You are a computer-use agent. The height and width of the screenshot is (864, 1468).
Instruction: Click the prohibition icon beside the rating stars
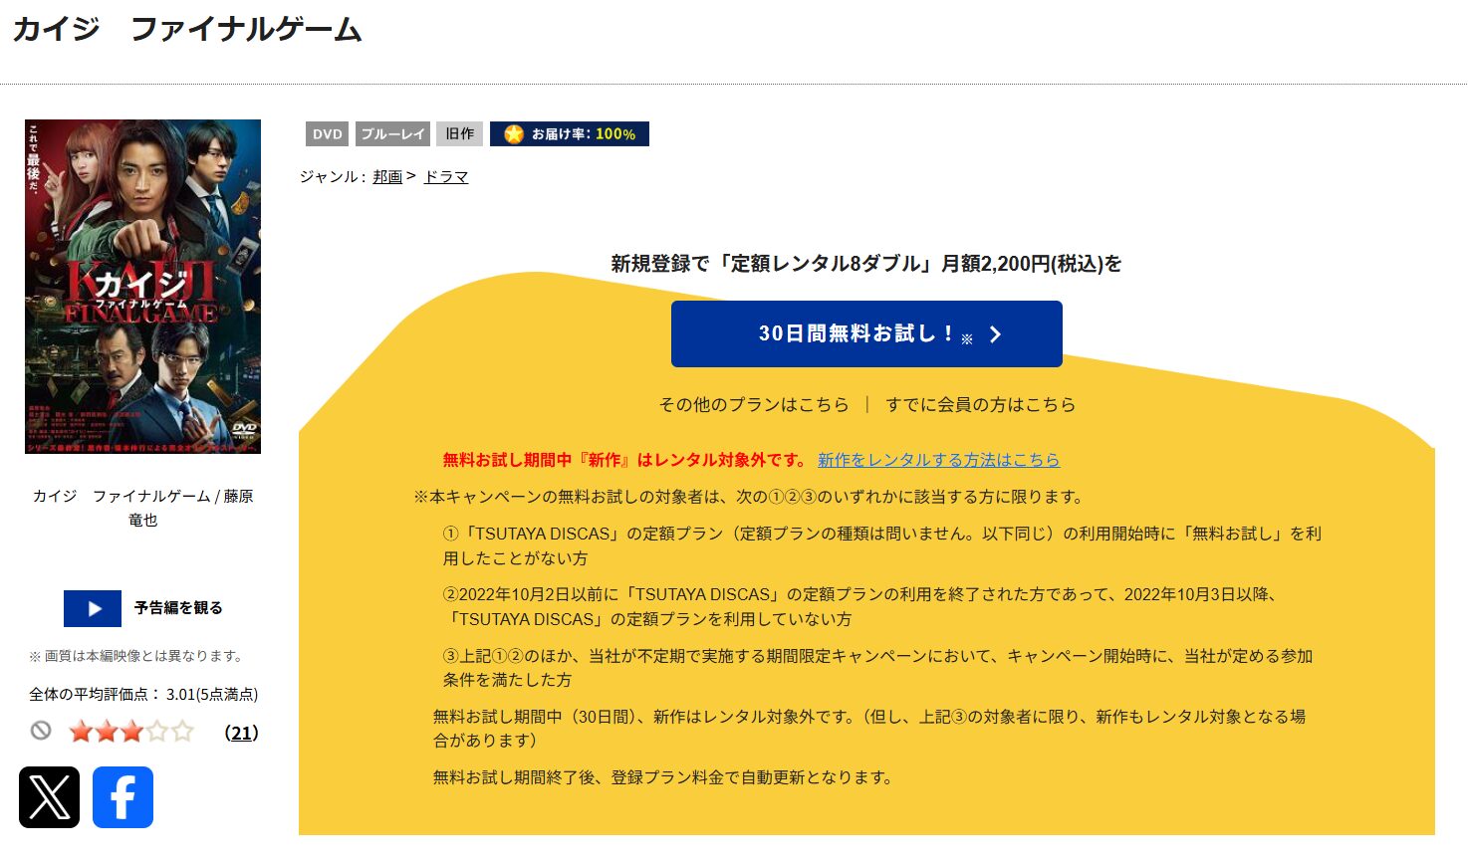click(x=40, y=732)
